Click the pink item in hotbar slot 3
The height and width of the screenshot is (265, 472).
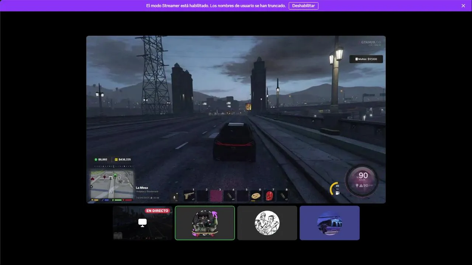(x=216, y=195)
